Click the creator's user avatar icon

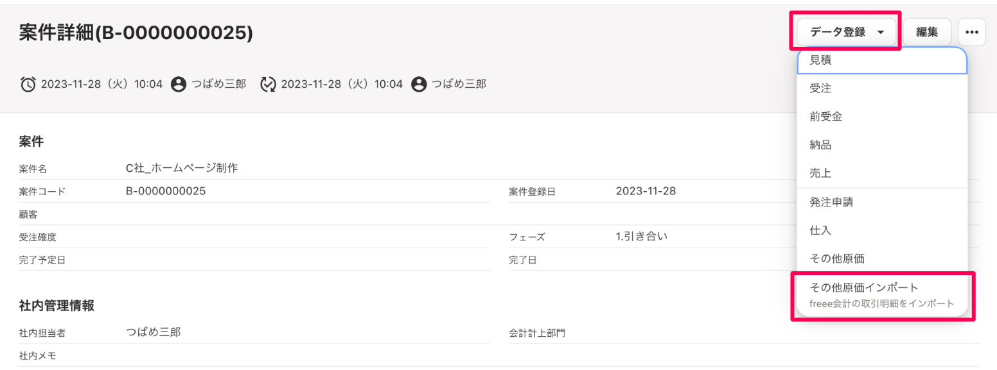click(x=179, y=84)
